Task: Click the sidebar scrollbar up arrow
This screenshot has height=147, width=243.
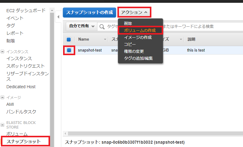Action: (x=52, y=10)
